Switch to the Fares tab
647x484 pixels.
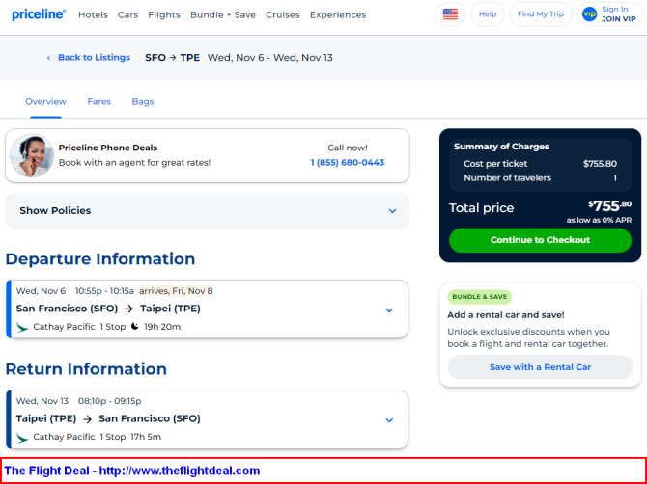pyautogui.click(x=98, y=101)
